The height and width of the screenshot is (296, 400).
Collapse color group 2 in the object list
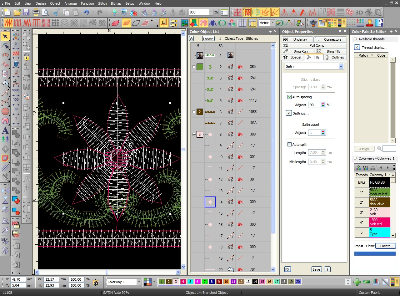(194, 112)
